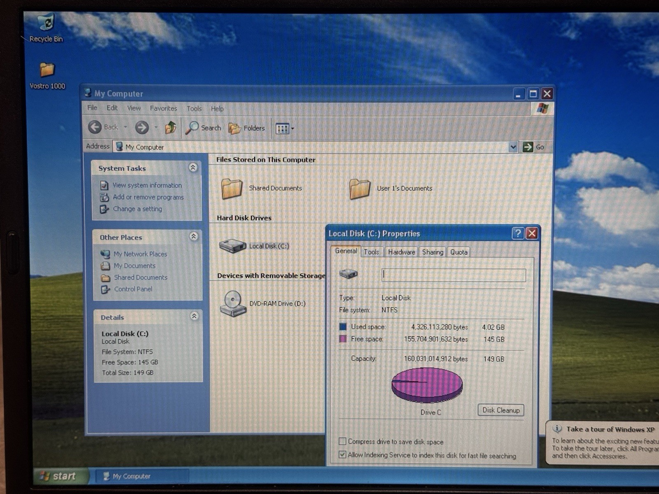This screenshot has width=659, height=494.
Task: Click the Go button
Action: [534, 147]
